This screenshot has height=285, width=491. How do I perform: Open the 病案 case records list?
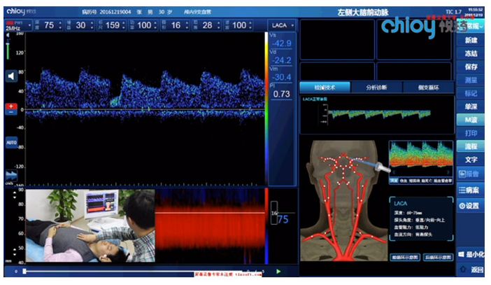469,190
